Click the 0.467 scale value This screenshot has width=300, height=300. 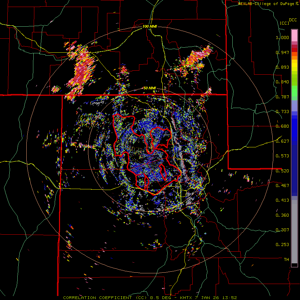[x=282, y=186]
